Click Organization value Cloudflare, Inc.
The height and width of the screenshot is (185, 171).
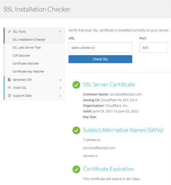point(117,106)
